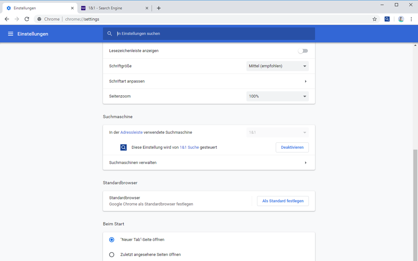Close the Einstellungen tab
Image resolution: width=418 pixels, height=261 pixels.
[x=72, y=8]
